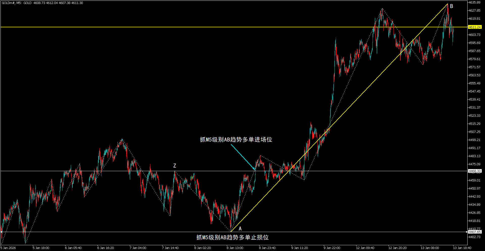
Task: Click the 4402.73 price scale value
Action: [x=474, y=237]
